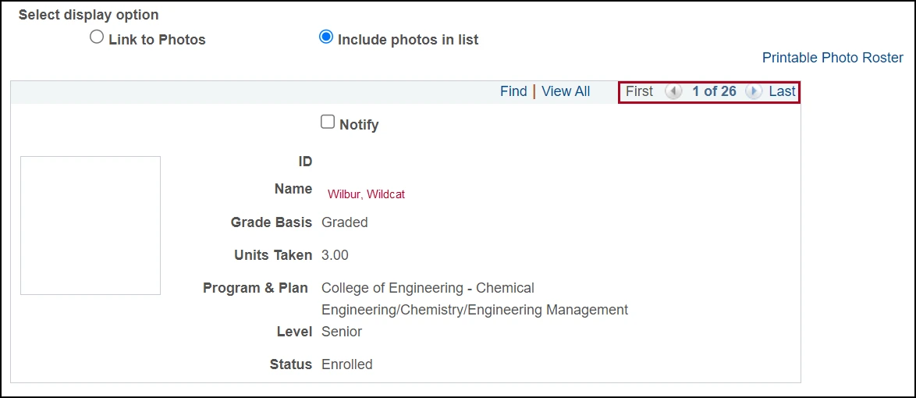
Task: Choose the Include photos in list option
Action: pyautogui.click(x=325, y=37)
